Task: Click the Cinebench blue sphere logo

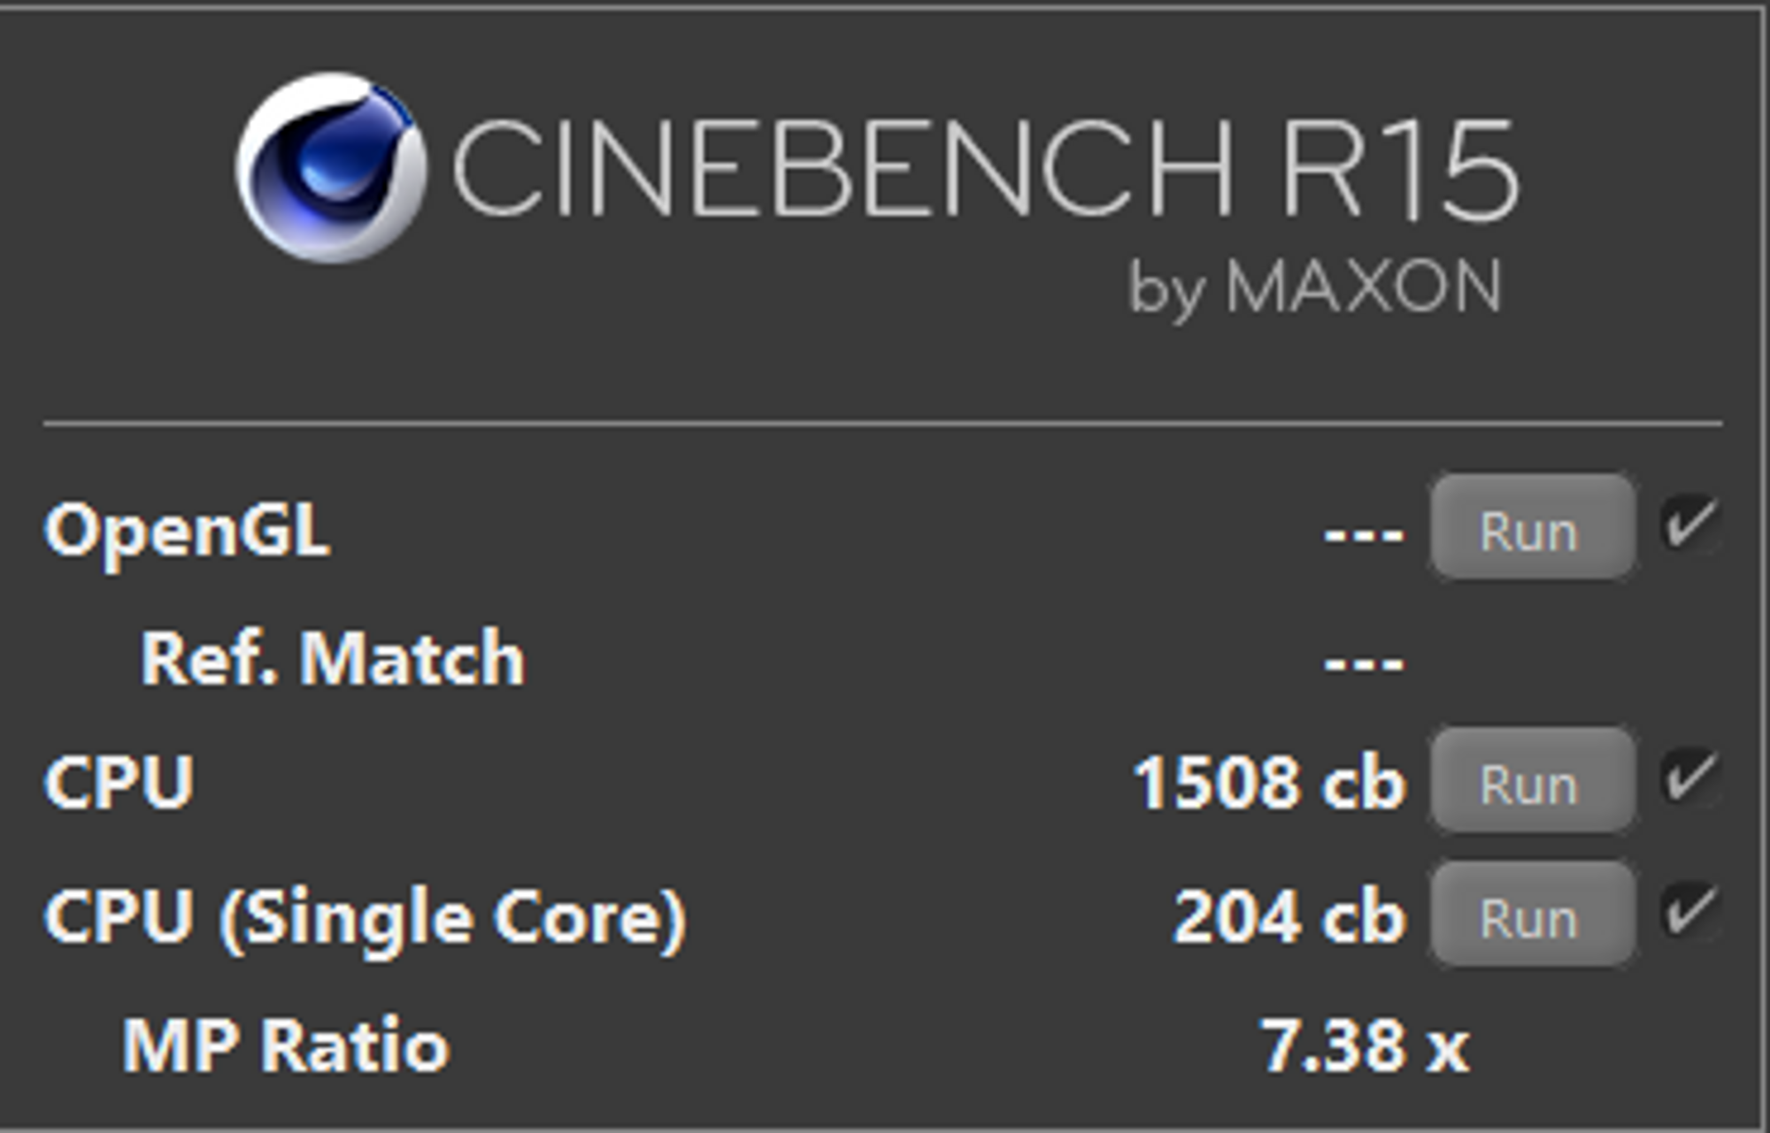Action: pyautogui.click(x=331, y=168)
